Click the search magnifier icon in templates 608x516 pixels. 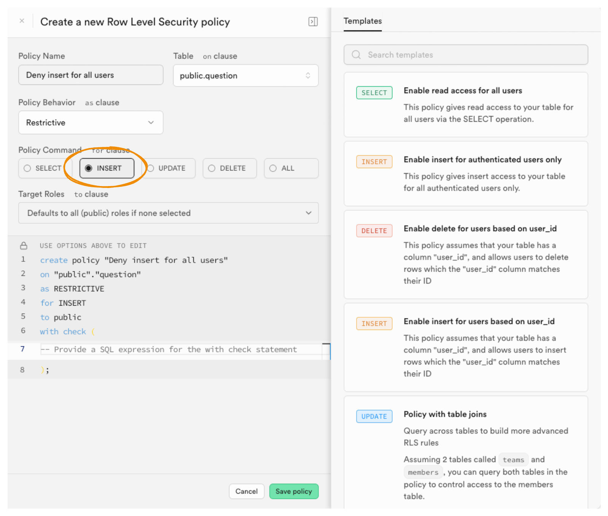[x=356, y=55]
